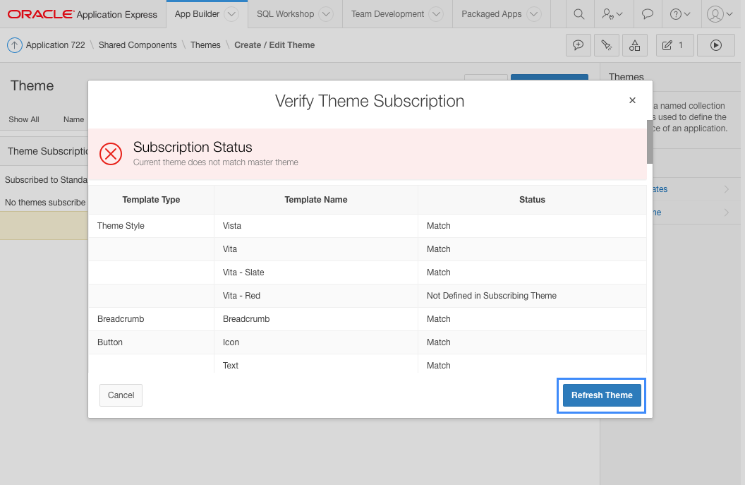The image size is (745, 485).
Task: Expand the Packaged Apps dropdown arrow
Action: point(533,14)
